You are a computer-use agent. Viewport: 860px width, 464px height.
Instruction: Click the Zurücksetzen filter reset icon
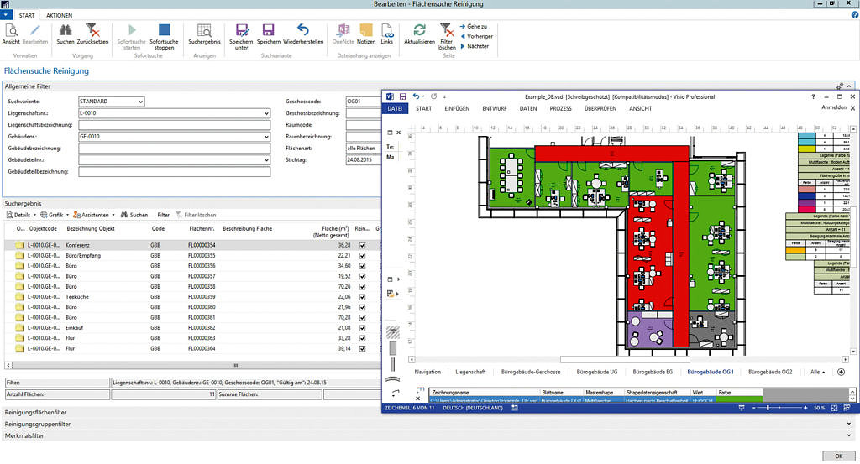[92, 30]
